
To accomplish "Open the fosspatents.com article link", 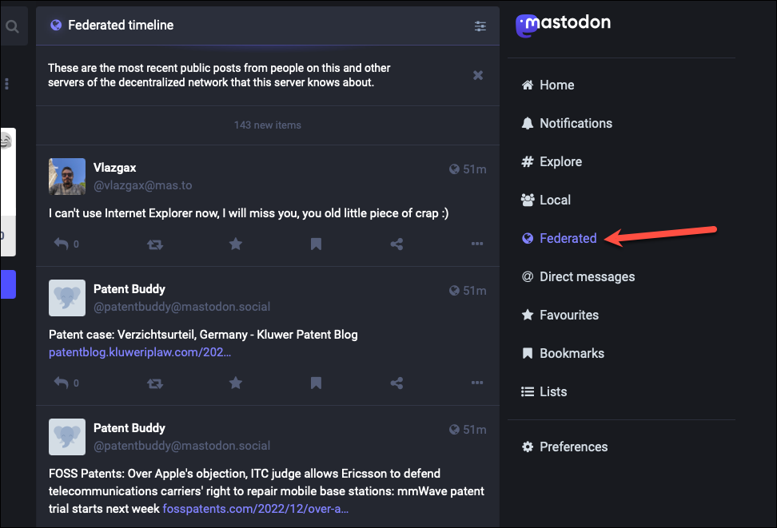I will (x=256, y=509).
